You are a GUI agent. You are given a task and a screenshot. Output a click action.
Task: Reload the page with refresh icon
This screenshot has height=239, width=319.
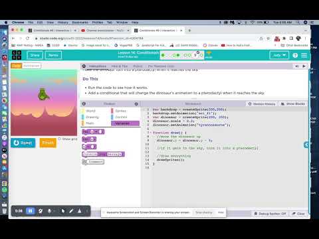click(28, 39)
